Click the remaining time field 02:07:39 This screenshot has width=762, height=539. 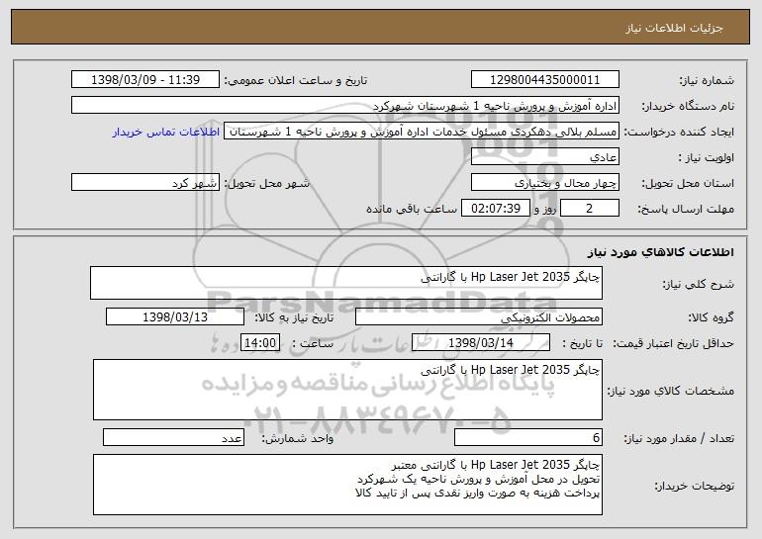pos(495,209)
